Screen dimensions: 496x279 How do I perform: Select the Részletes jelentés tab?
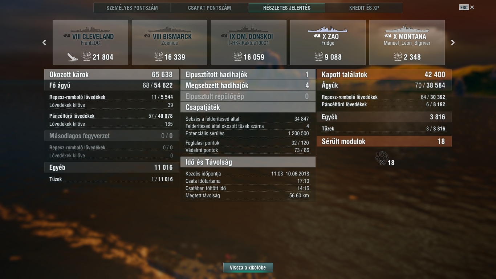(287, 8)
